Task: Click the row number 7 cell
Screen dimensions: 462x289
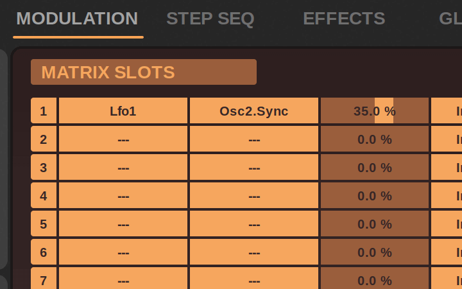Action: click(44, 279)
